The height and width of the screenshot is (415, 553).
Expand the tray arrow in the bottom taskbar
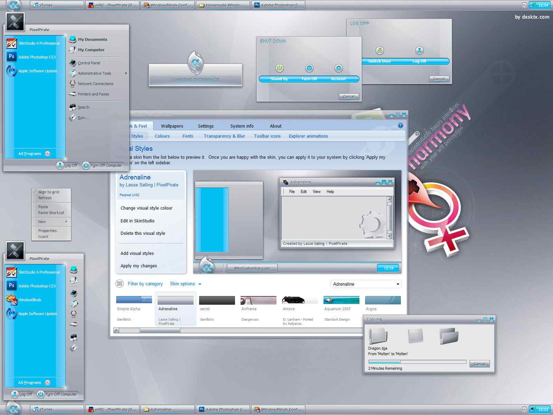524,409
